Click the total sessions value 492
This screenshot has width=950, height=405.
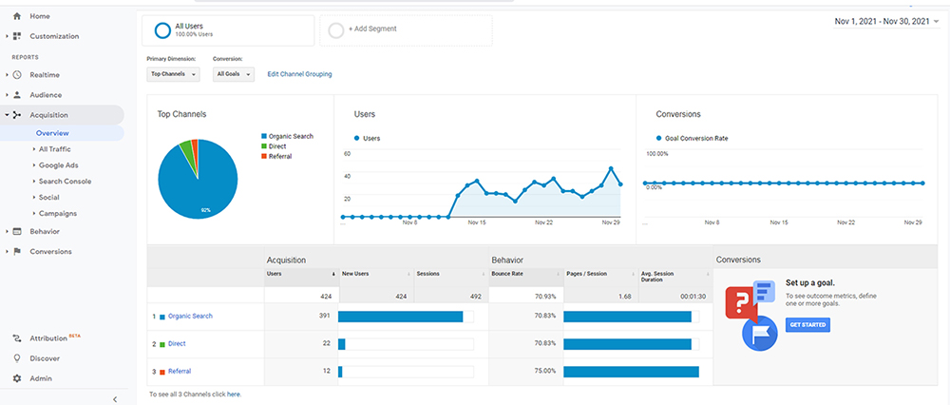pos(476,297)
